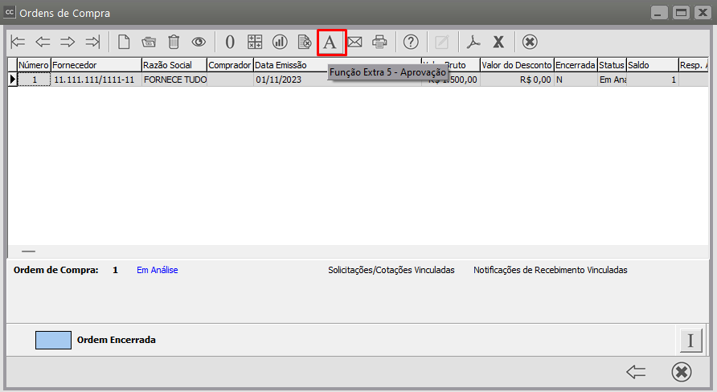The height and width of the screenshot is (392, 717).
Task: Click the trash delete icon
Action: pyautogui.click(x=174, y=42)
